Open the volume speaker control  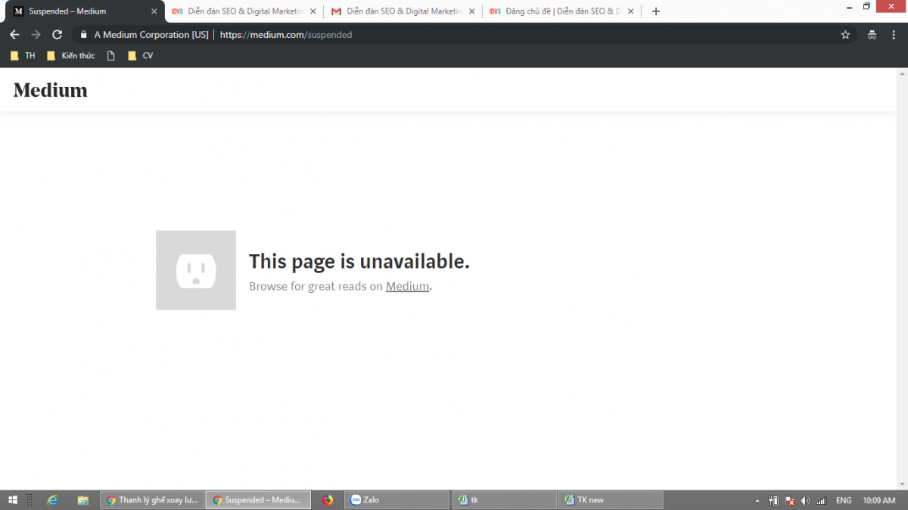[x=805, y=501]
